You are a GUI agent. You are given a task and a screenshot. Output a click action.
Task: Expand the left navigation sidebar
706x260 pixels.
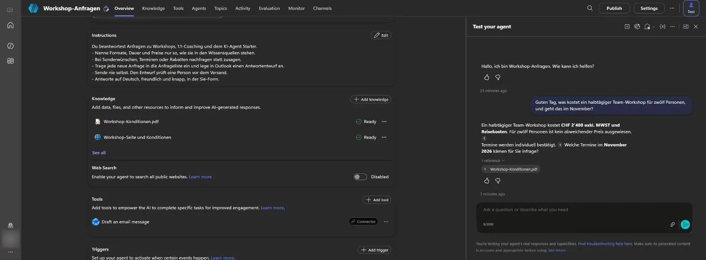tap(10, 9)
